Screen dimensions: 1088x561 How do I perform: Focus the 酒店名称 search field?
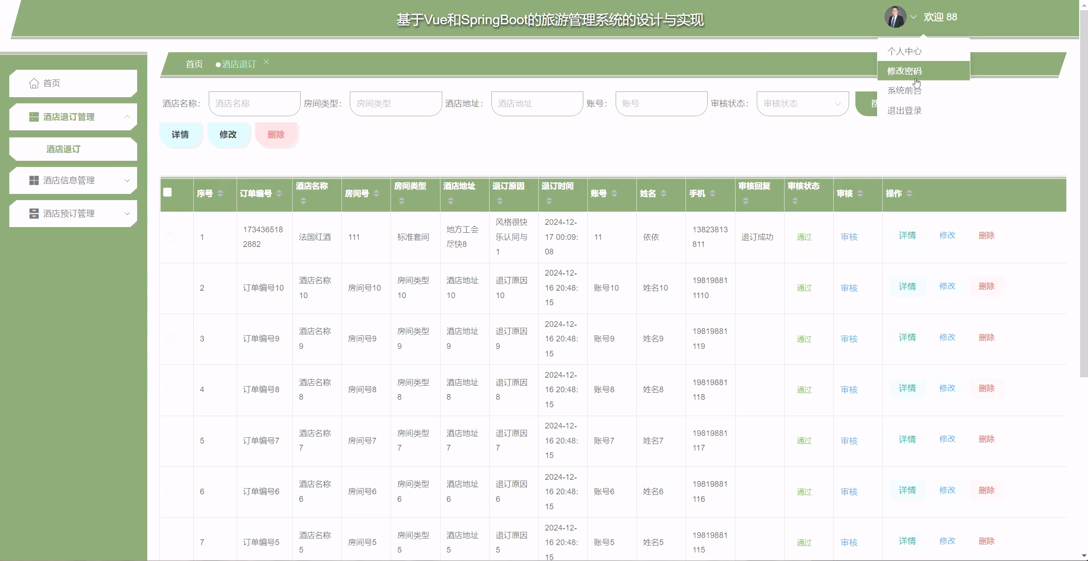pyautogui.click(x=254, y=104)
